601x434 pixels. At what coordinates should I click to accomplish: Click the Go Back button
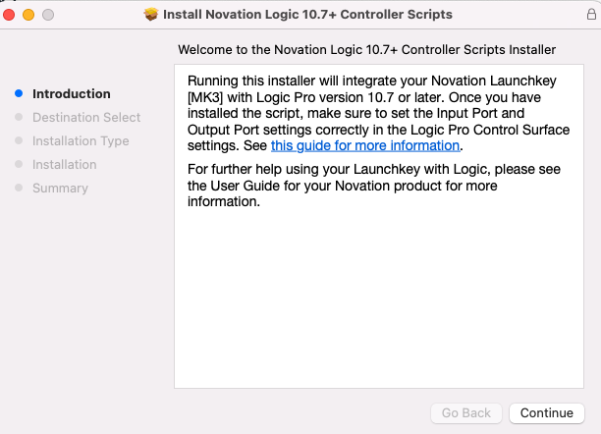point(466,413)
